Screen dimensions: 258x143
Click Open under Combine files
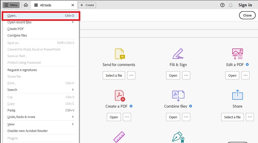(173, 117)
